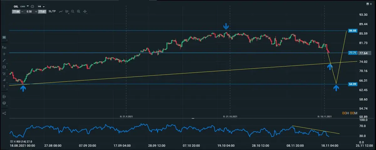
Task: Click the share icon in left sidebar
Action: pyautogui.click(x=4, y=113)
